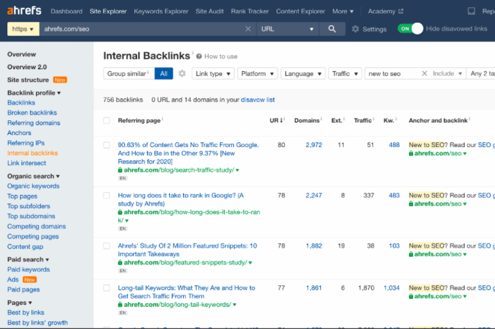Open the Platform filter dropdown
This screenshot has width=495, height=329.
[257, 73]
